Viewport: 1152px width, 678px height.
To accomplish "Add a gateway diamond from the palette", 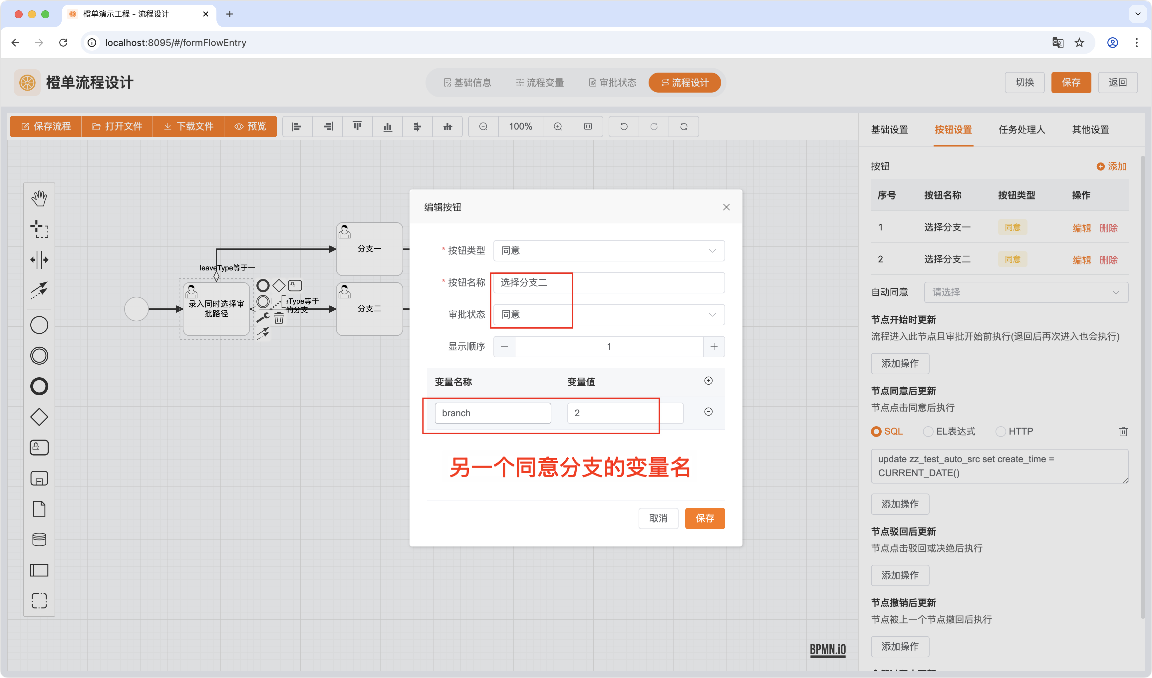I will (39, 417).
